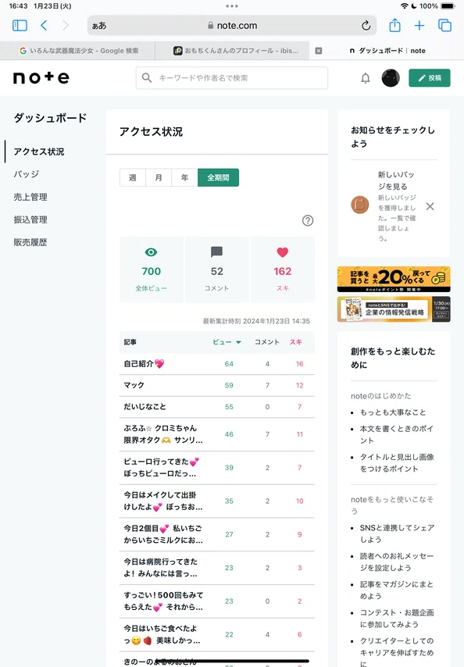Click the green 投稿 button

pos(430,78)
